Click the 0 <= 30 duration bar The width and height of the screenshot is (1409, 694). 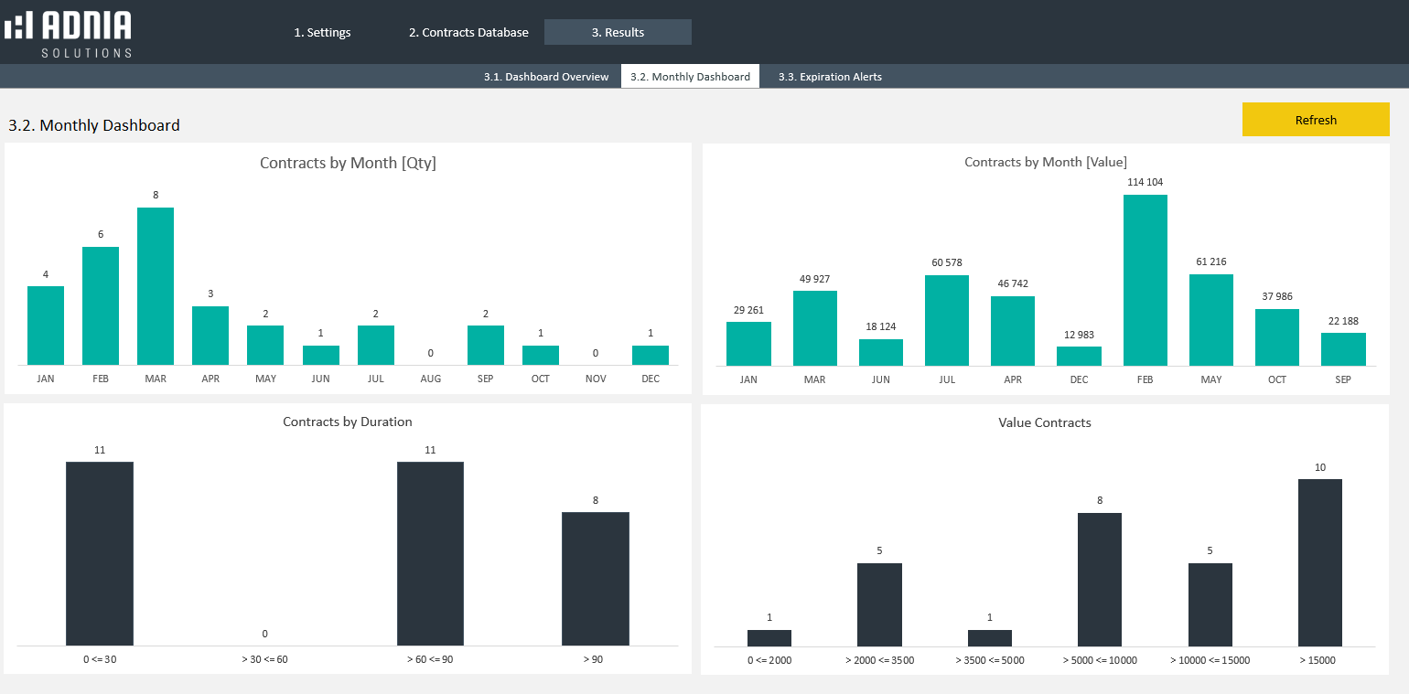point(100,553)
